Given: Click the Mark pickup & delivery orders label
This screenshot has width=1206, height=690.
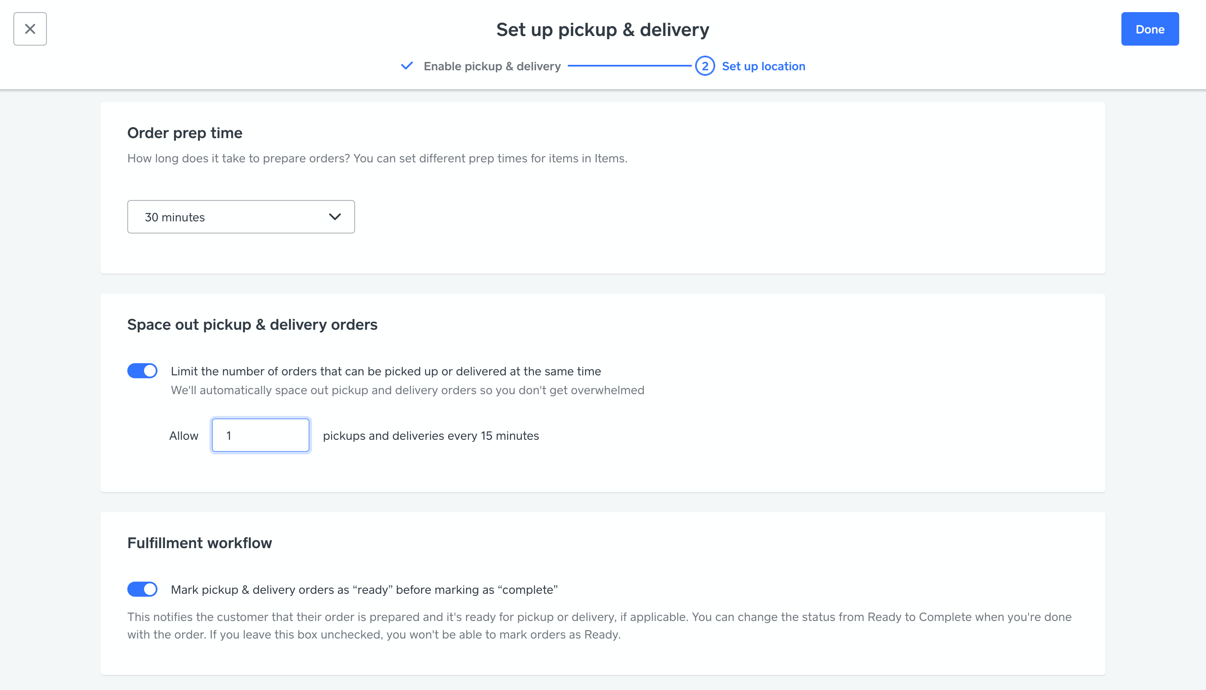Looking at the screenshot, I should click(x=364, y=590).
